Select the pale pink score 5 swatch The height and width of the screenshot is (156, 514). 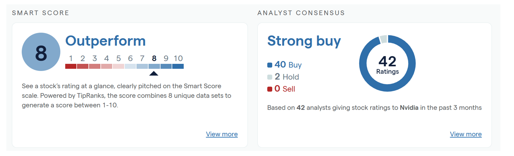[118, 66]
